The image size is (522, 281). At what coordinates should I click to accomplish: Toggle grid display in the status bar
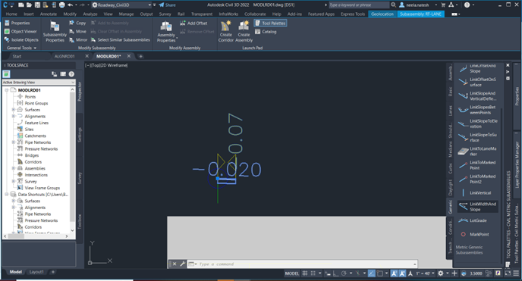(x=304, y=273)
